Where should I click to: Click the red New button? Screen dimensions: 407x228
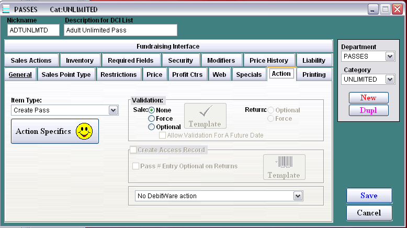[369, 98]
